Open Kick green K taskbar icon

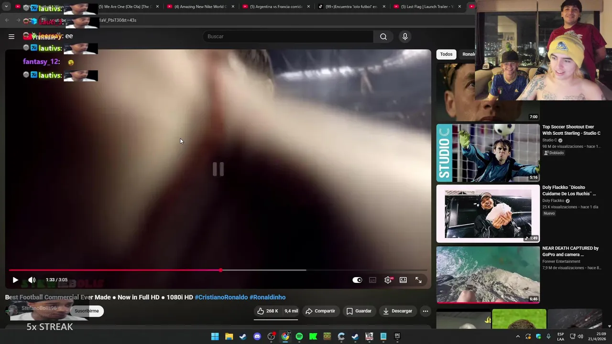pyautogui.click(x=313, y=337)
